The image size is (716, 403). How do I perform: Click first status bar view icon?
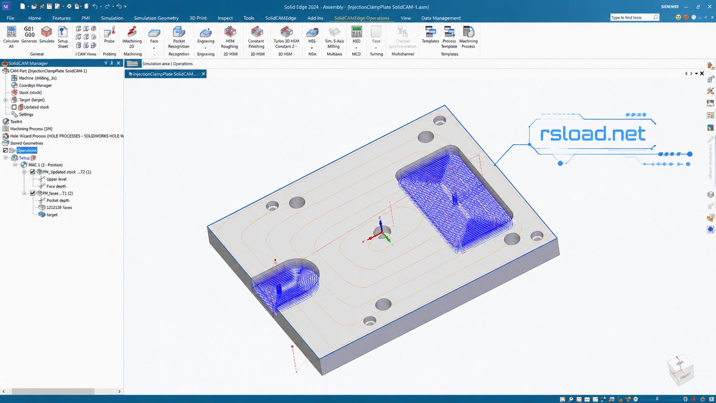click(563, 399)
